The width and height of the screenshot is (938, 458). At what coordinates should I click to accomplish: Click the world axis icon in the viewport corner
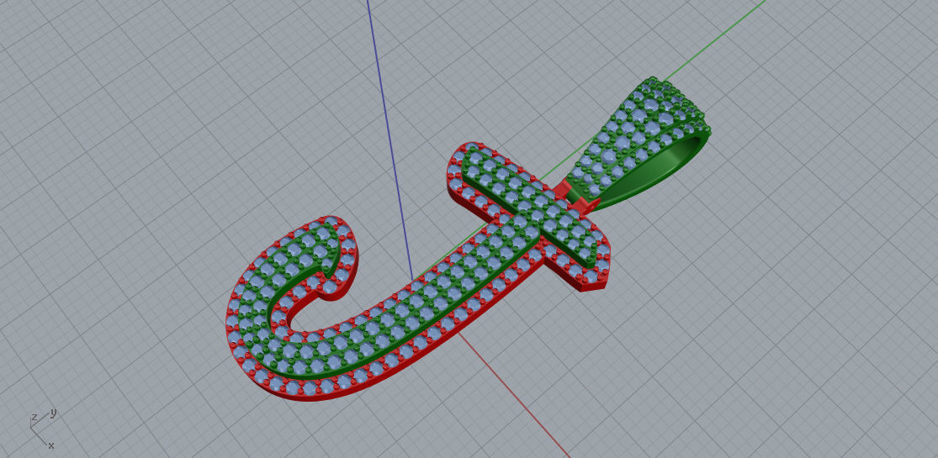click(42, 429)
